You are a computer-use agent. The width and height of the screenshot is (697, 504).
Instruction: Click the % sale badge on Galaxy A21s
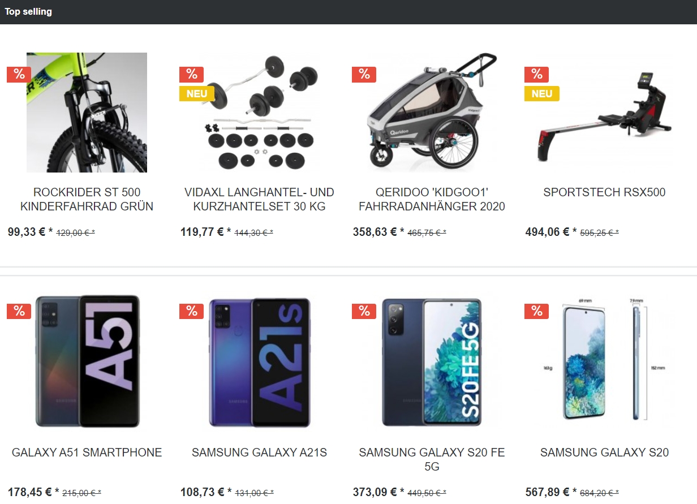click(x=191, y=311)
